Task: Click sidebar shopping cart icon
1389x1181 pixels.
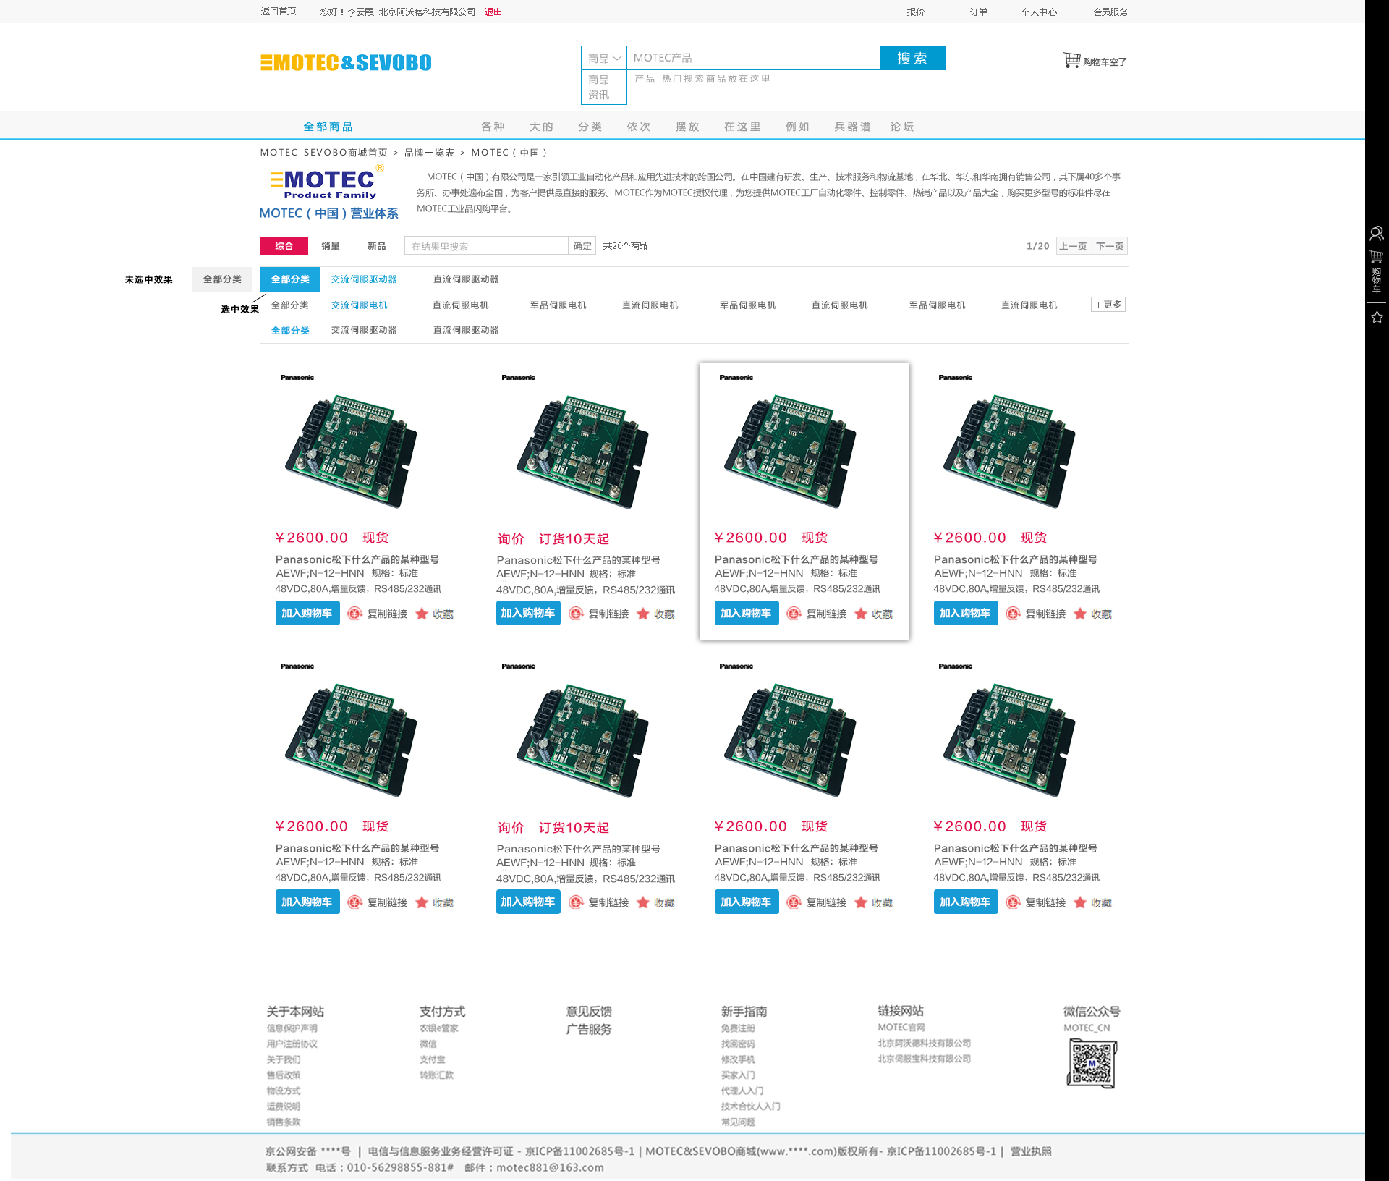Action: click(1376, 258)
